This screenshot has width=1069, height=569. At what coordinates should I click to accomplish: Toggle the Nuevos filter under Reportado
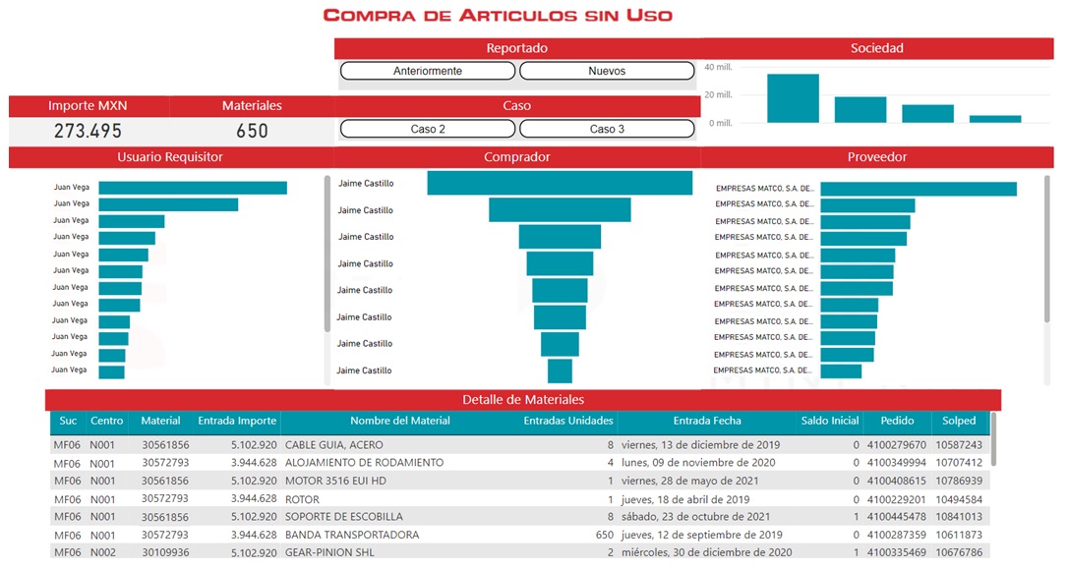pyautogui.click(x=606, y=71)
